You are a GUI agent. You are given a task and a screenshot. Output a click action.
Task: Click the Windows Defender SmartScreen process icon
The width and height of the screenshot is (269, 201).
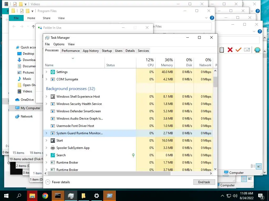[53, 111]
